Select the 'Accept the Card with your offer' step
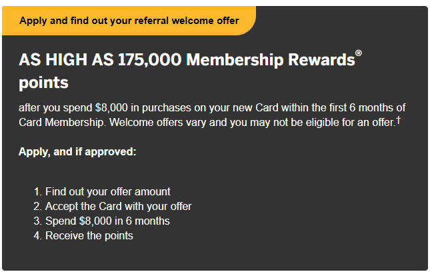This screenshot has height=272, width=430. [x=119, y=206]
